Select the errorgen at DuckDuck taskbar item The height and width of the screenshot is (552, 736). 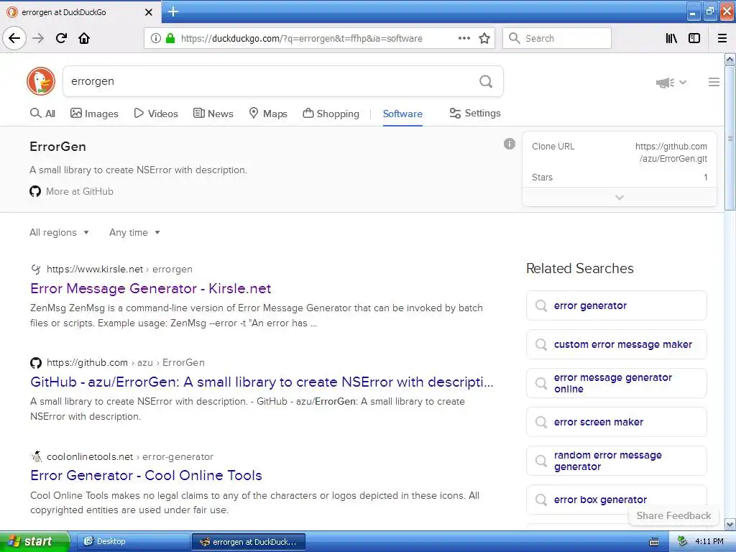249,542
